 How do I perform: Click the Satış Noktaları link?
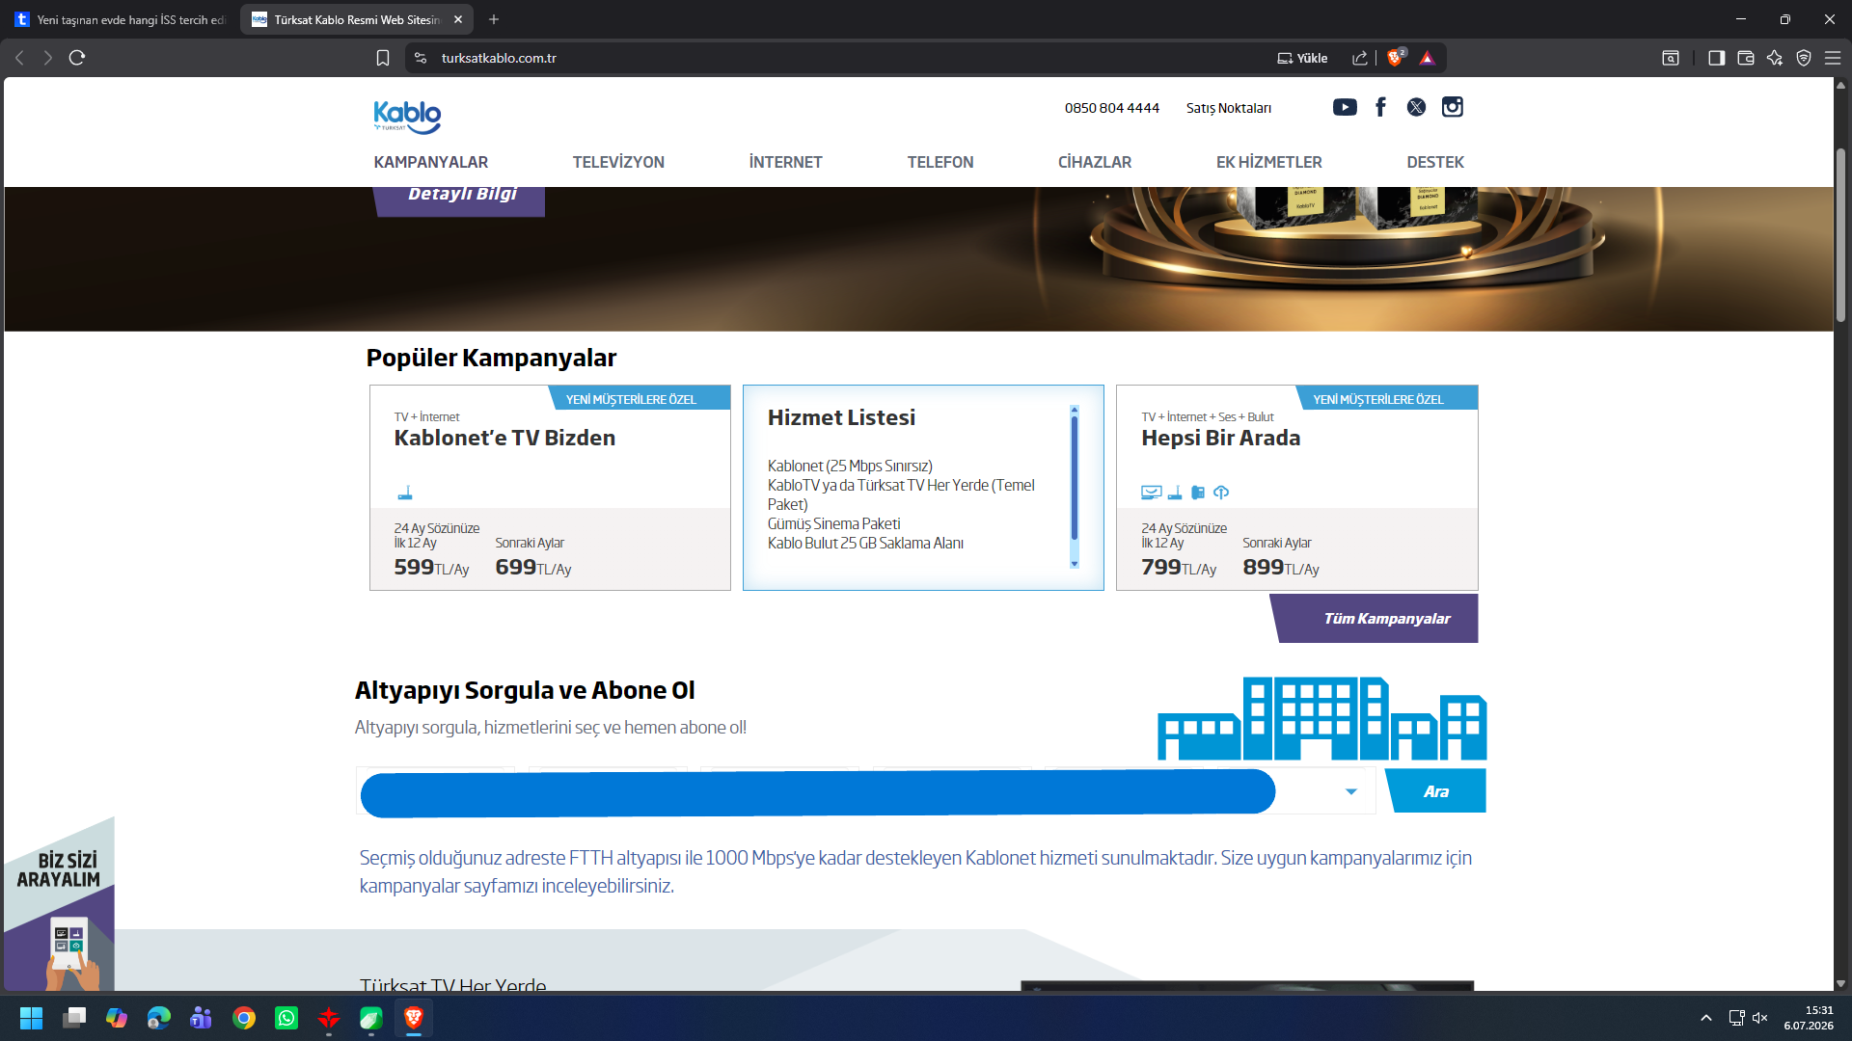click(x=1228, y=108)
